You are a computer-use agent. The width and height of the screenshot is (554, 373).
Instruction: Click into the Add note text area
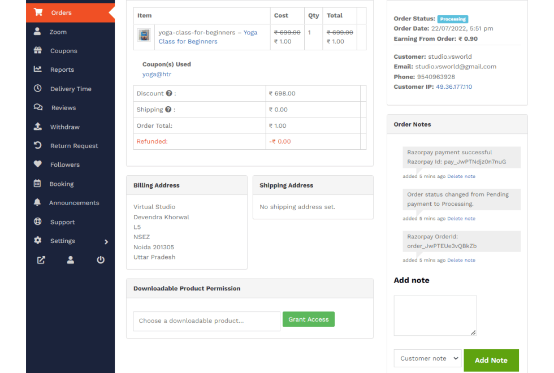(435, 315)
